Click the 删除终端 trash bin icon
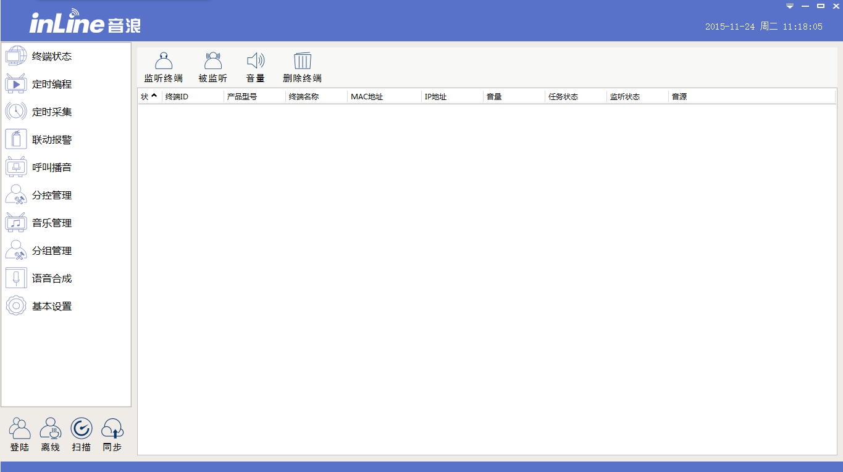Screen dimensions: 843x472 pos(303,60)
